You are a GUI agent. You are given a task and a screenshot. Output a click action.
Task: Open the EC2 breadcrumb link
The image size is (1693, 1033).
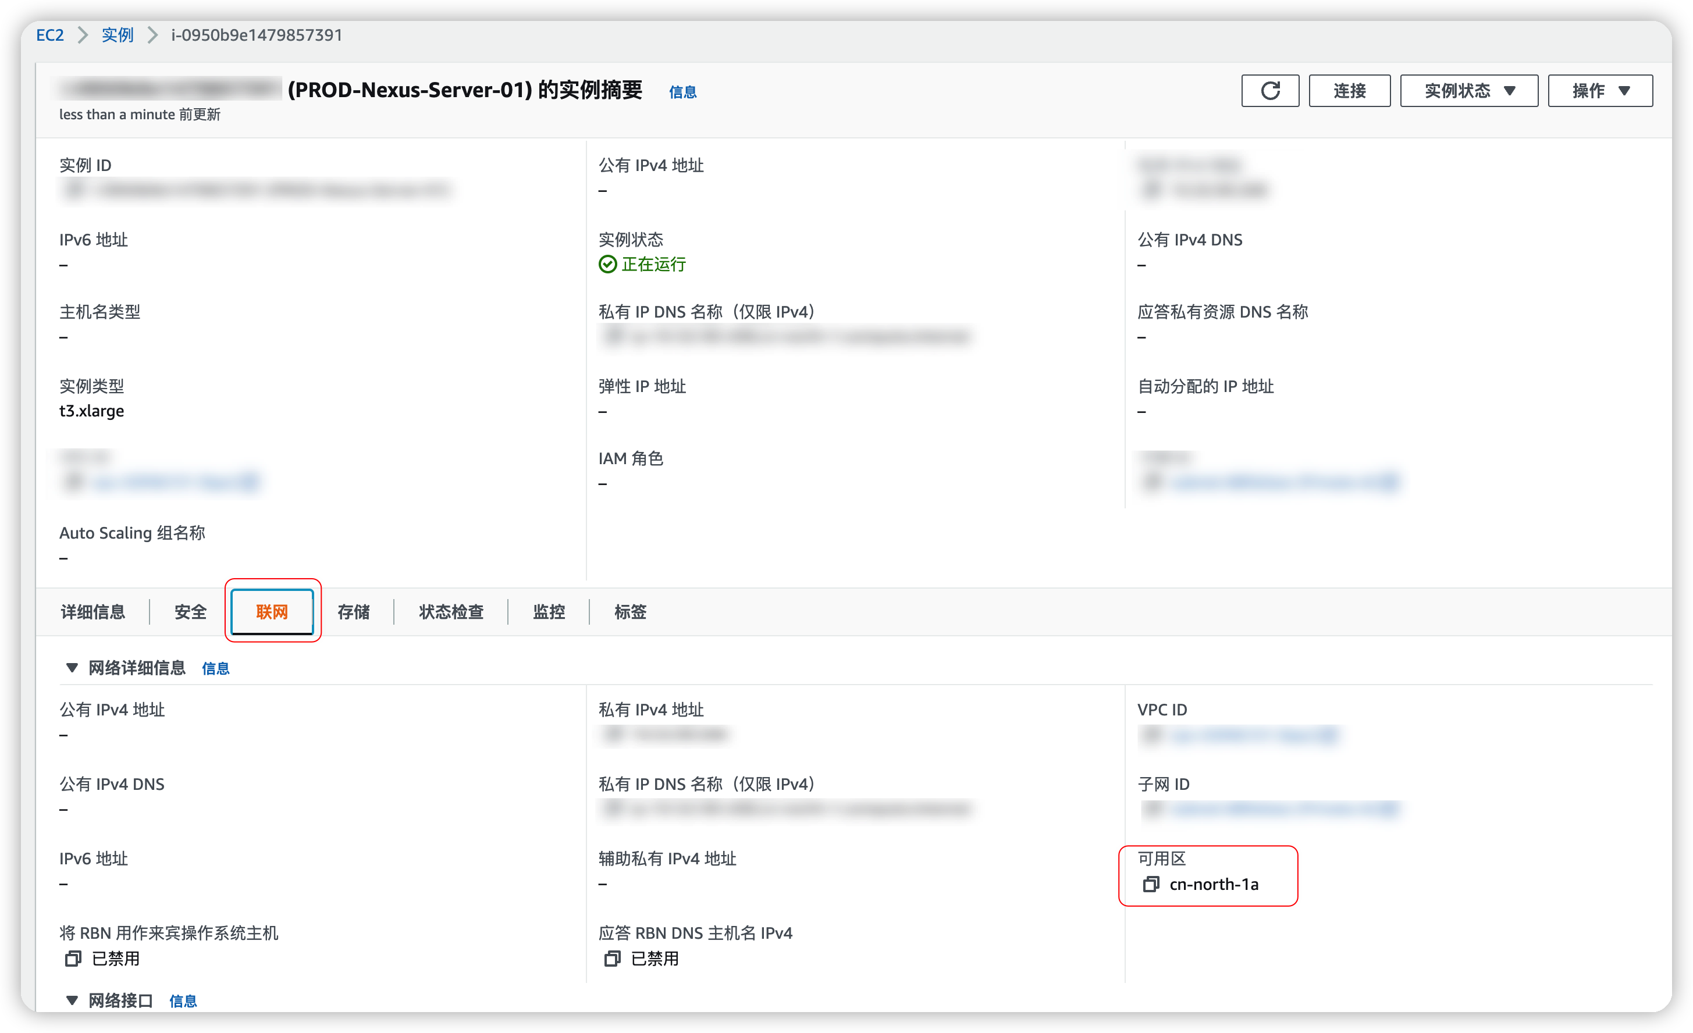point(49,34)
